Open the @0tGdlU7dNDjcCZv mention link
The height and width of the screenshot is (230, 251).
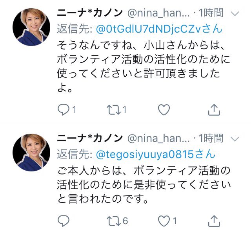point(159,29)
